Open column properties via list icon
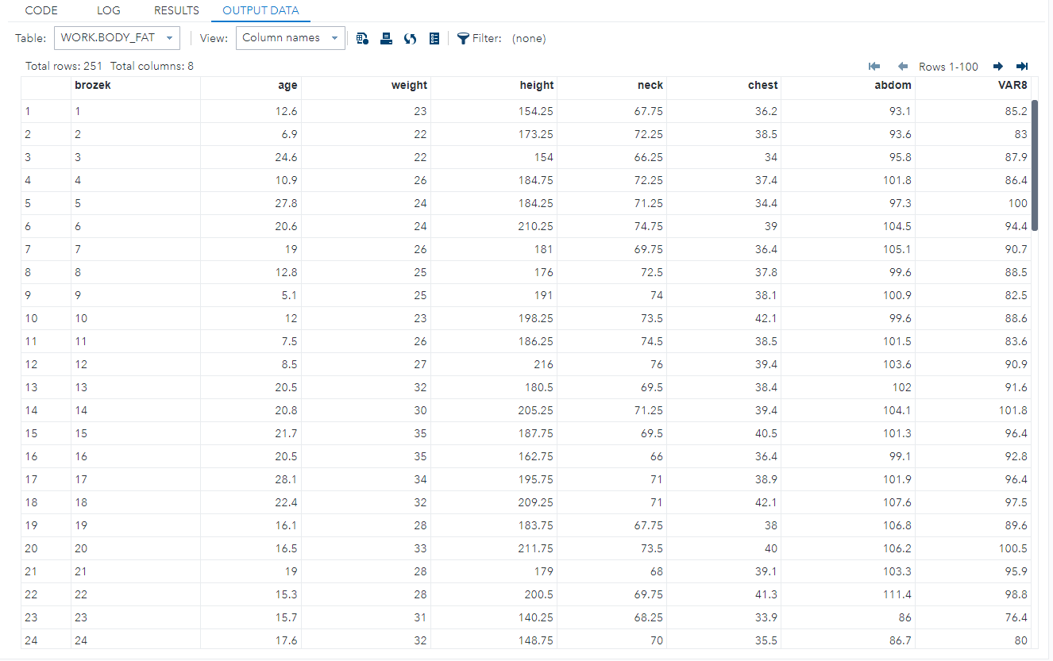 click(x=434, y=37)
